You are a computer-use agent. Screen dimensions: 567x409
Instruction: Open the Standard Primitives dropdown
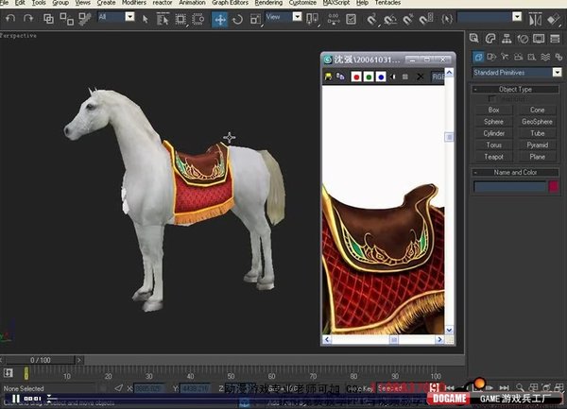pos(515,73)
